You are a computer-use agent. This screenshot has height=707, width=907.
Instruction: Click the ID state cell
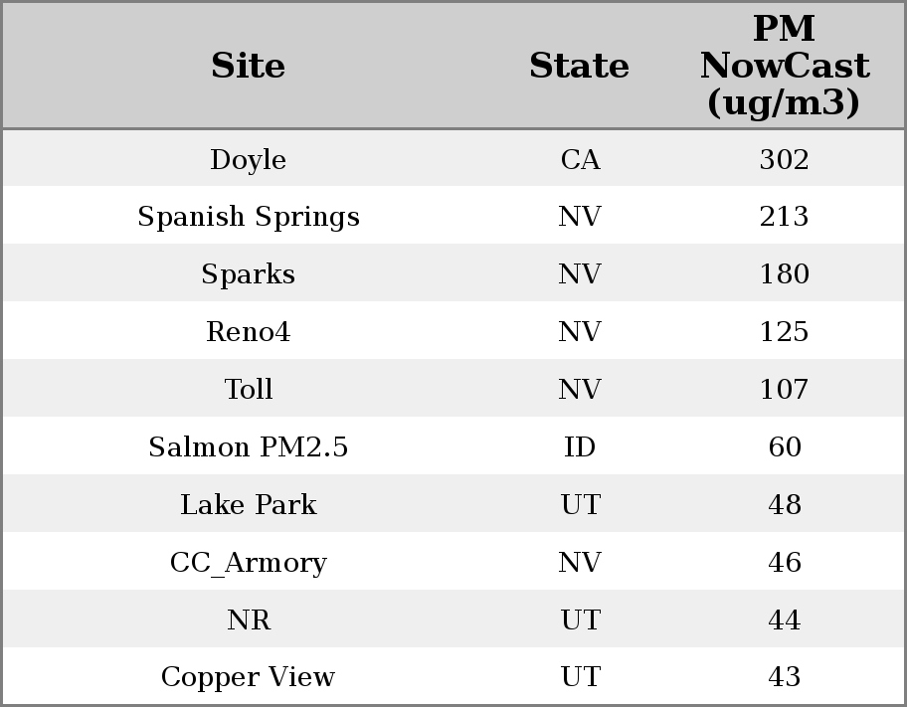(580, 447)
